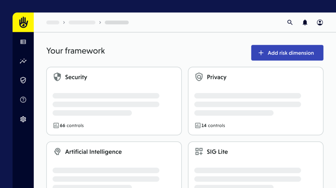
Task: Click the 66 controls label
Action: (x=72, y=126)
